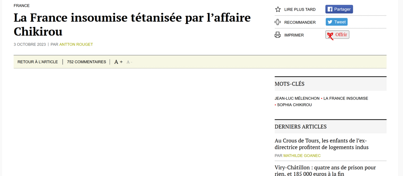Screen dimensions: 403x176
Task: Click the Offrir gift button
Action: (337, 35)
